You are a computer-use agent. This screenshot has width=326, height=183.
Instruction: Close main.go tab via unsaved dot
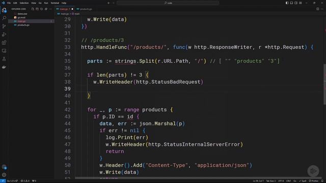coord(72,9)
